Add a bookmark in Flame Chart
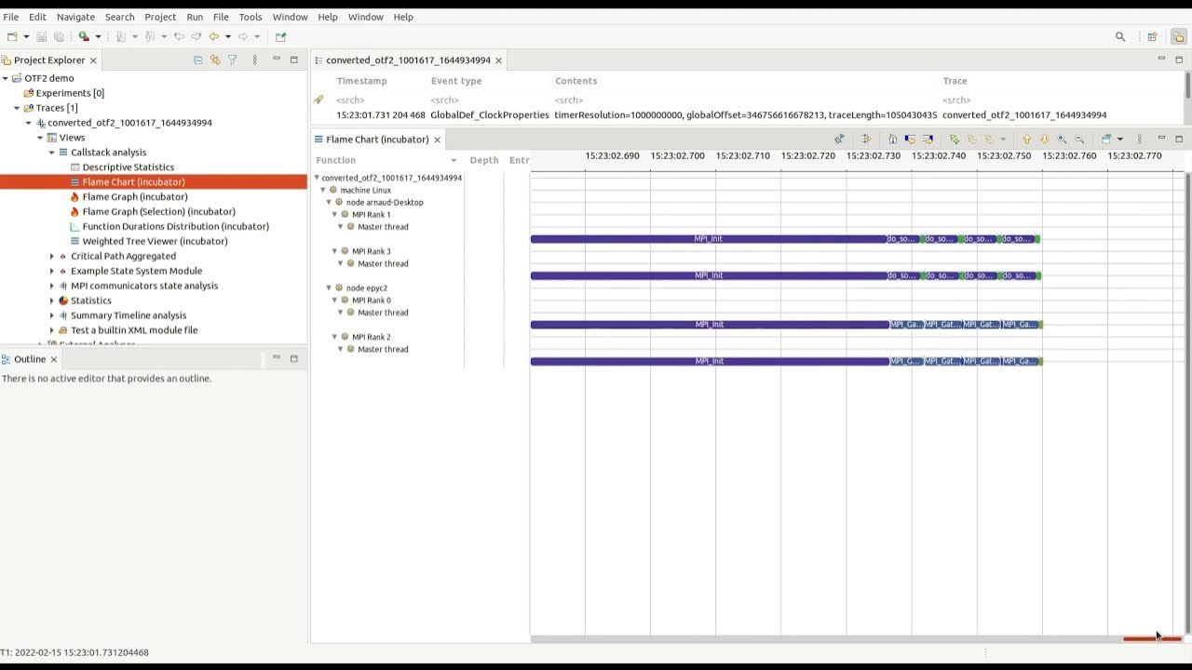 955,140
